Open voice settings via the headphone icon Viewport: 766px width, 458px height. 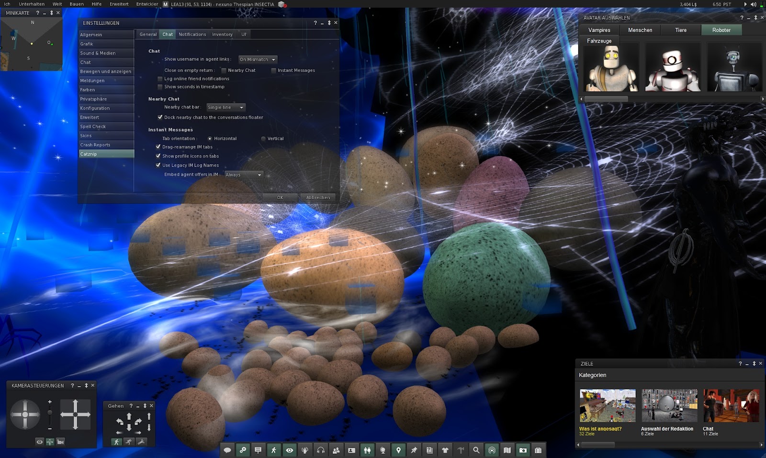point(320,450)
